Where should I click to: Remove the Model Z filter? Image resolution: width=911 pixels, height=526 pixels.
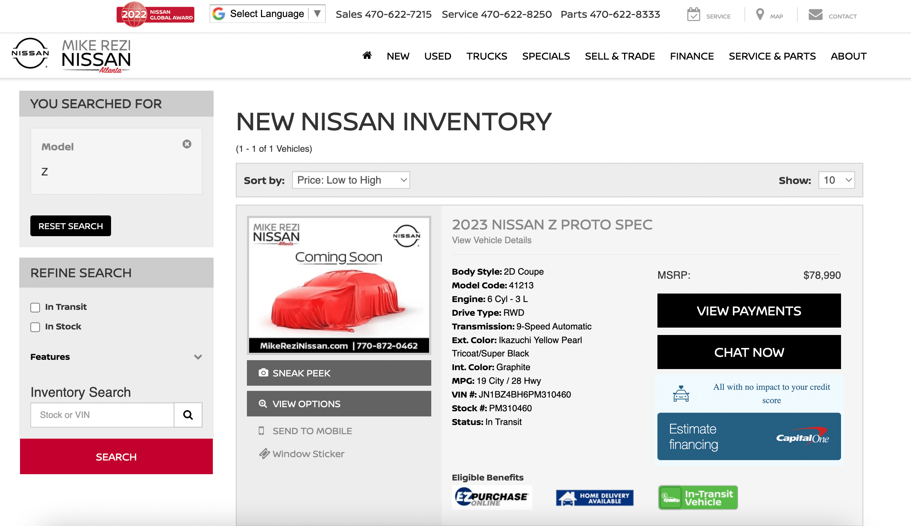[x=187, y=144]
